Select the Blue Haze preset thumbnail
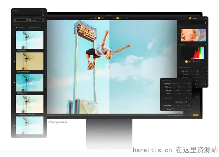 pyautogui.click(x=30, y=82)
